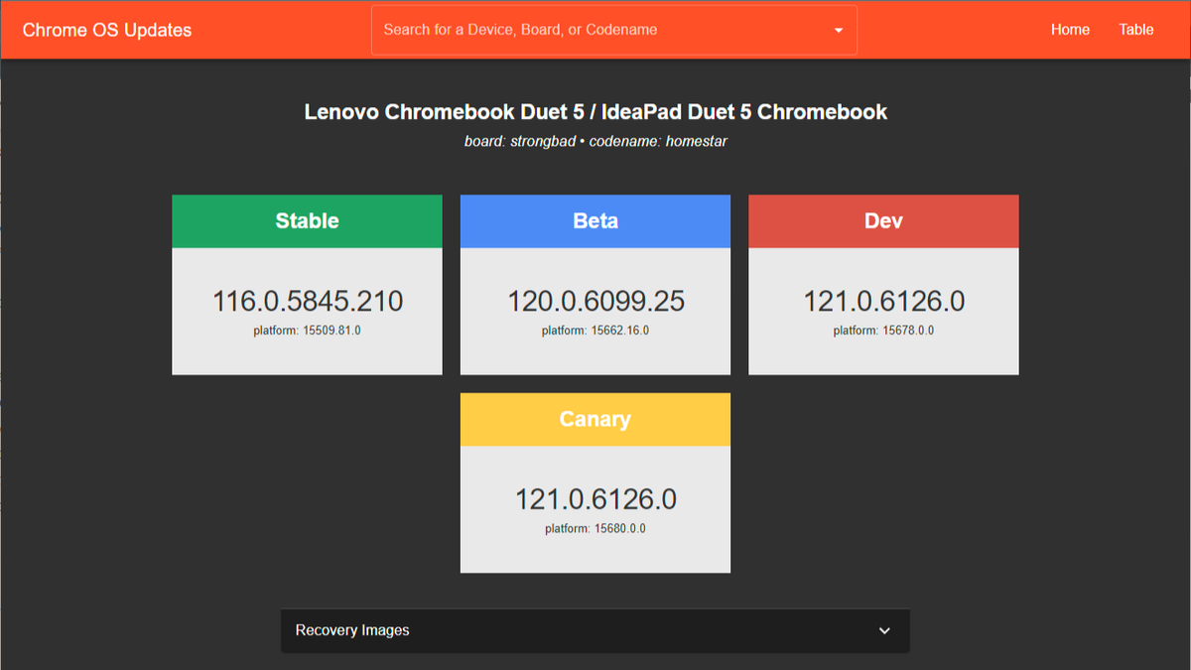Click the Dev card's 121.0.6126.0 version
Image resolution: width=1191 pixels, height=670 pixels.
[883, 302]
